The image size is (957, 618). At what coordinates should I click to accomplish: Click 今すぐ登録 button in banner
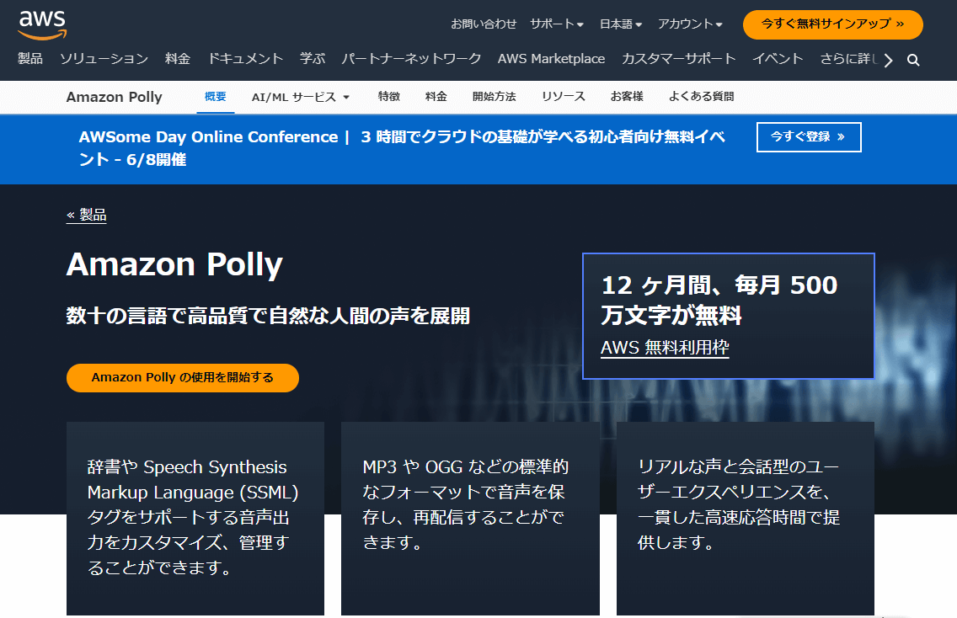pyautogui.click(x=809, y=137)
